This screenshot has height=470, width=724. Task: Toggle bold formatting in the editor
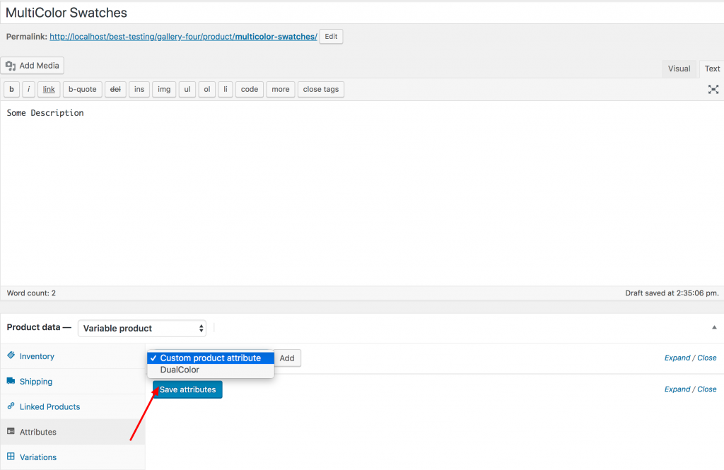point(11,89)
